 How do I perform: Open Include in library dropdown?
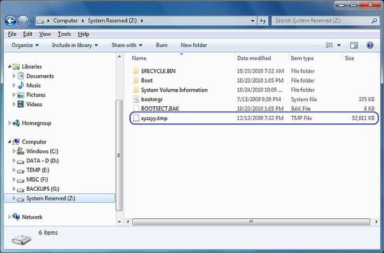point(75,45)
